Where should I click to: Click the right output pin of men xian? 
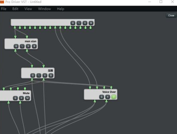(27, 51)
